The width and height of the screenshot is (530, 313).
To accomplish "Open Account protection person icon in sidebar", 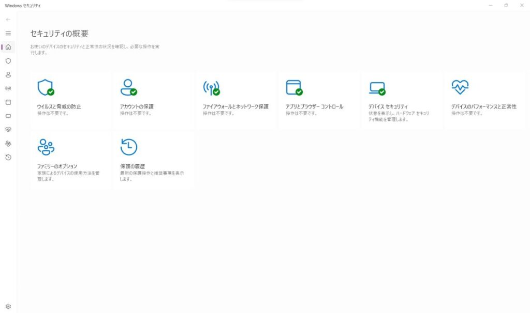I will 8,74.
